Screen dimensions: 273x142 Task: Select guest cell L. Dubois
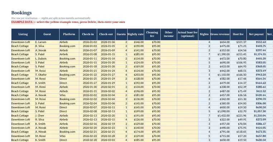[x=47, y=59]
